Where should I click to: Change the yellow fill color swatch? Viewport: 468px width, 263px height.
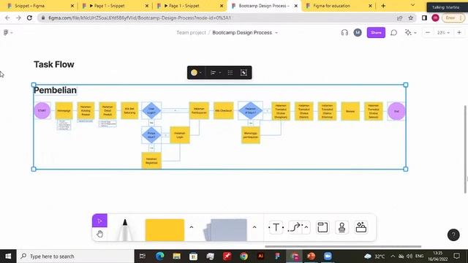coord(194,72)
